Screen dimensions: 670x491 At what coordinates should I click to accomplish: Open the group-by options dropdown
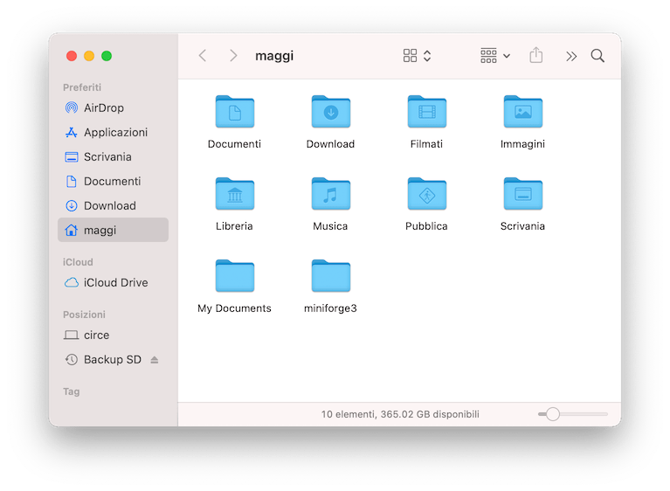(495, 56)
